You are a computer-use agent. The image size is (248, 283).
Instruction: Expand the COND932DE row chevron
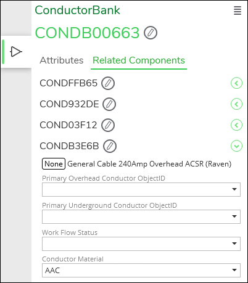coord(236,104)
